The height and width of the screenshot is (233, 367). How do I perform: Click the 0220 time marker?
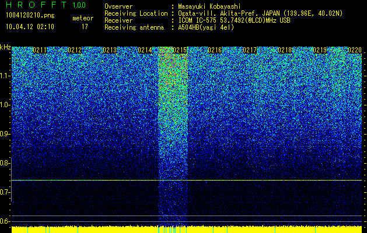[x=355, y=50]
